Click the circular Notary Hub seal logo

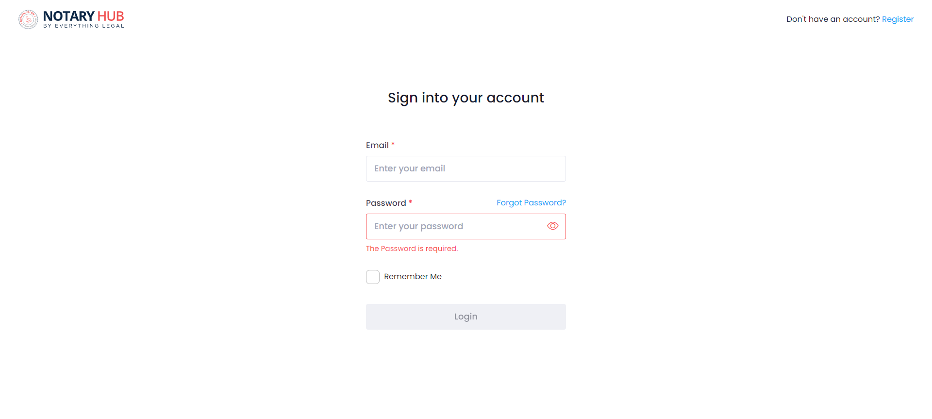click(28, 19)
